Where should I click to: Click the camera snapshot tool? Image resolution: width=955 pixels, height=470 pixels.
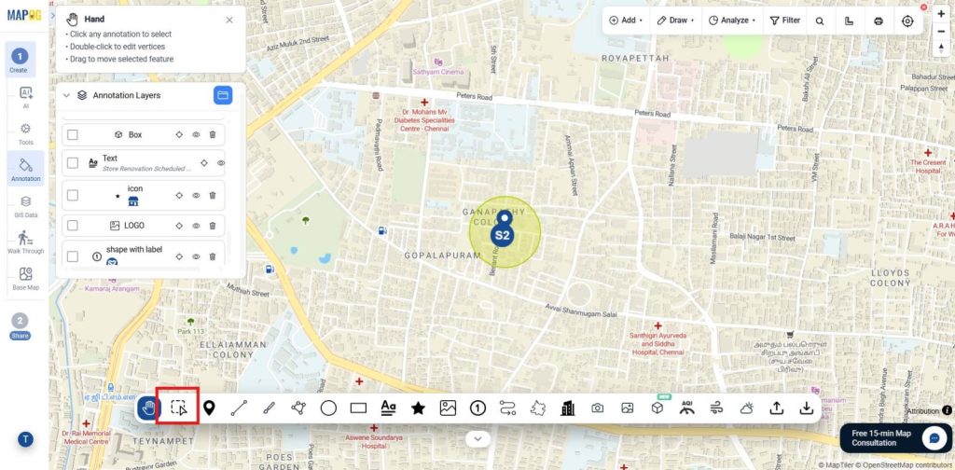pyautogui.click(x=598, y=408)
